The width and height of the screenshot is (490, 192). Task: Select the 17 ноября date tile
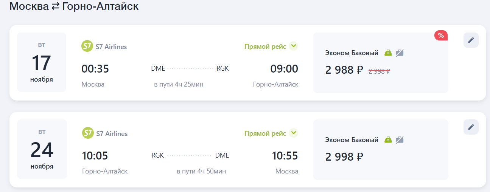(x=42, y=62)
